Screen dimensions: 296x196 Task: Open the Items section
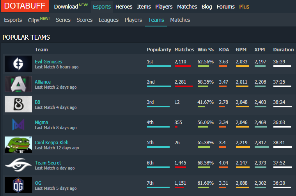(x=144, y=7)
